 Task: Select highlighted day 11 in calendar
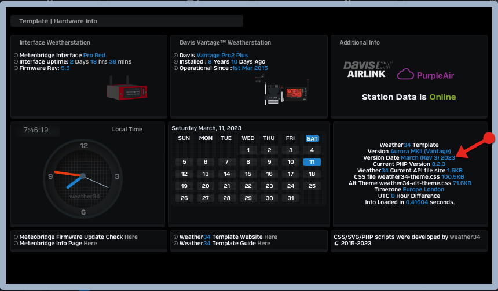(x=312, y=162)
